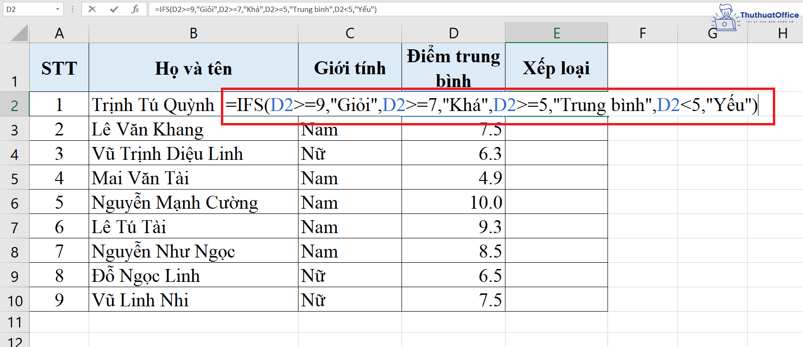Select cell with name Trịnh Tú Quỳnh
Screen dimensions: 803x347
tap(155, 104)
